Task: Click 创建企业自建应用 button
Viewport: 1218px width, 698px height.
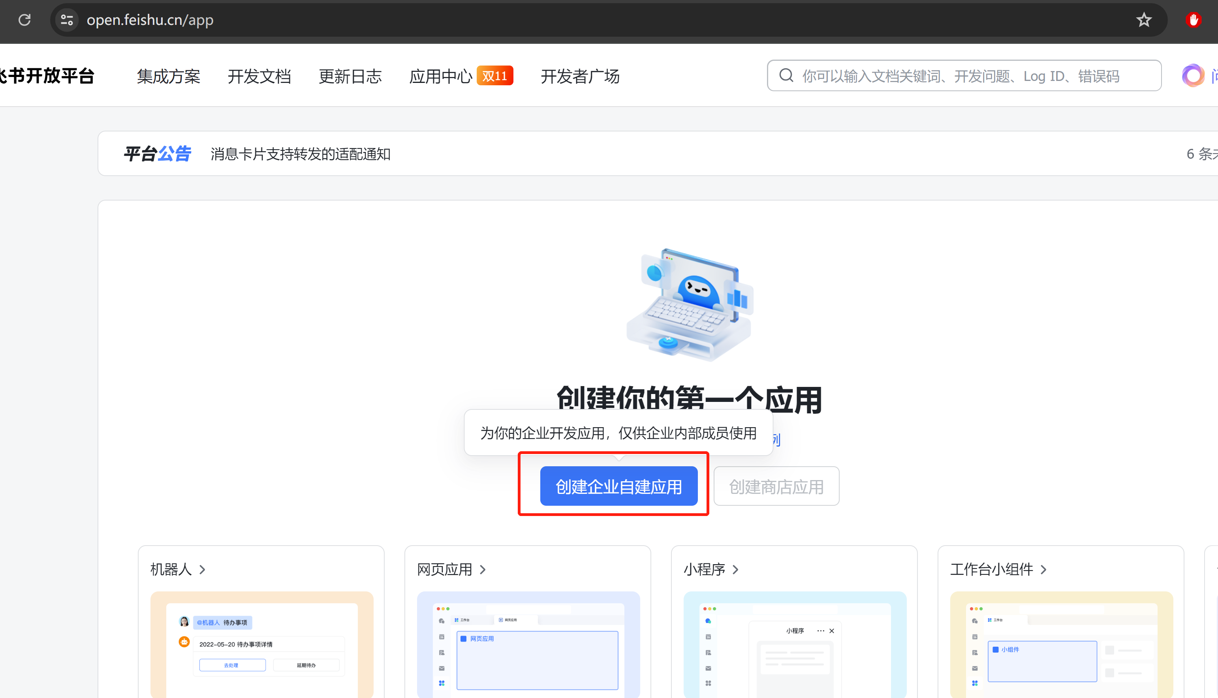Action: tap(618, 486)
